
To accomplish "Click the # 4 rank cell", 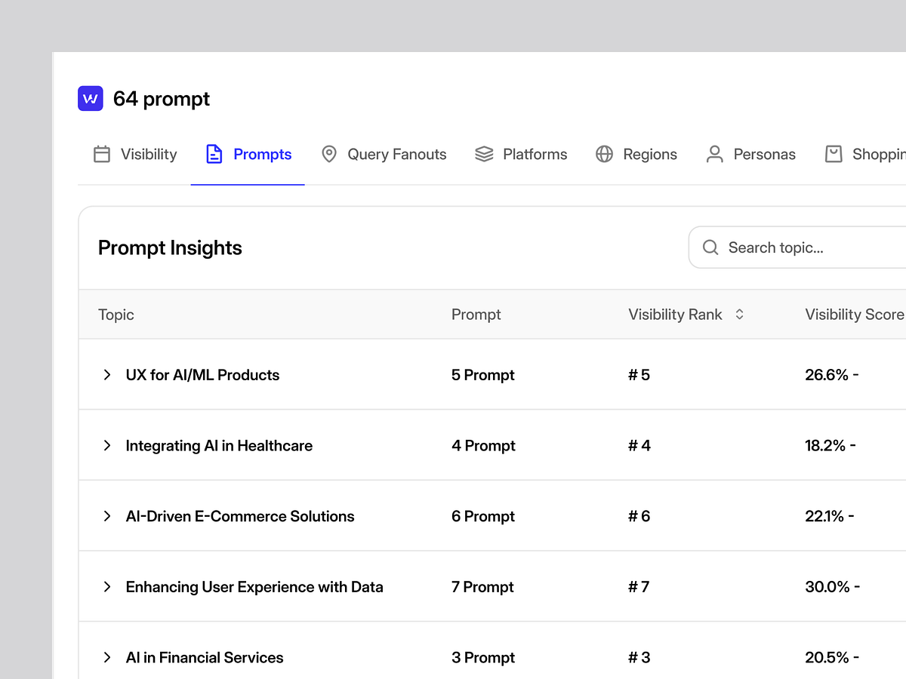I will [639, 446].
